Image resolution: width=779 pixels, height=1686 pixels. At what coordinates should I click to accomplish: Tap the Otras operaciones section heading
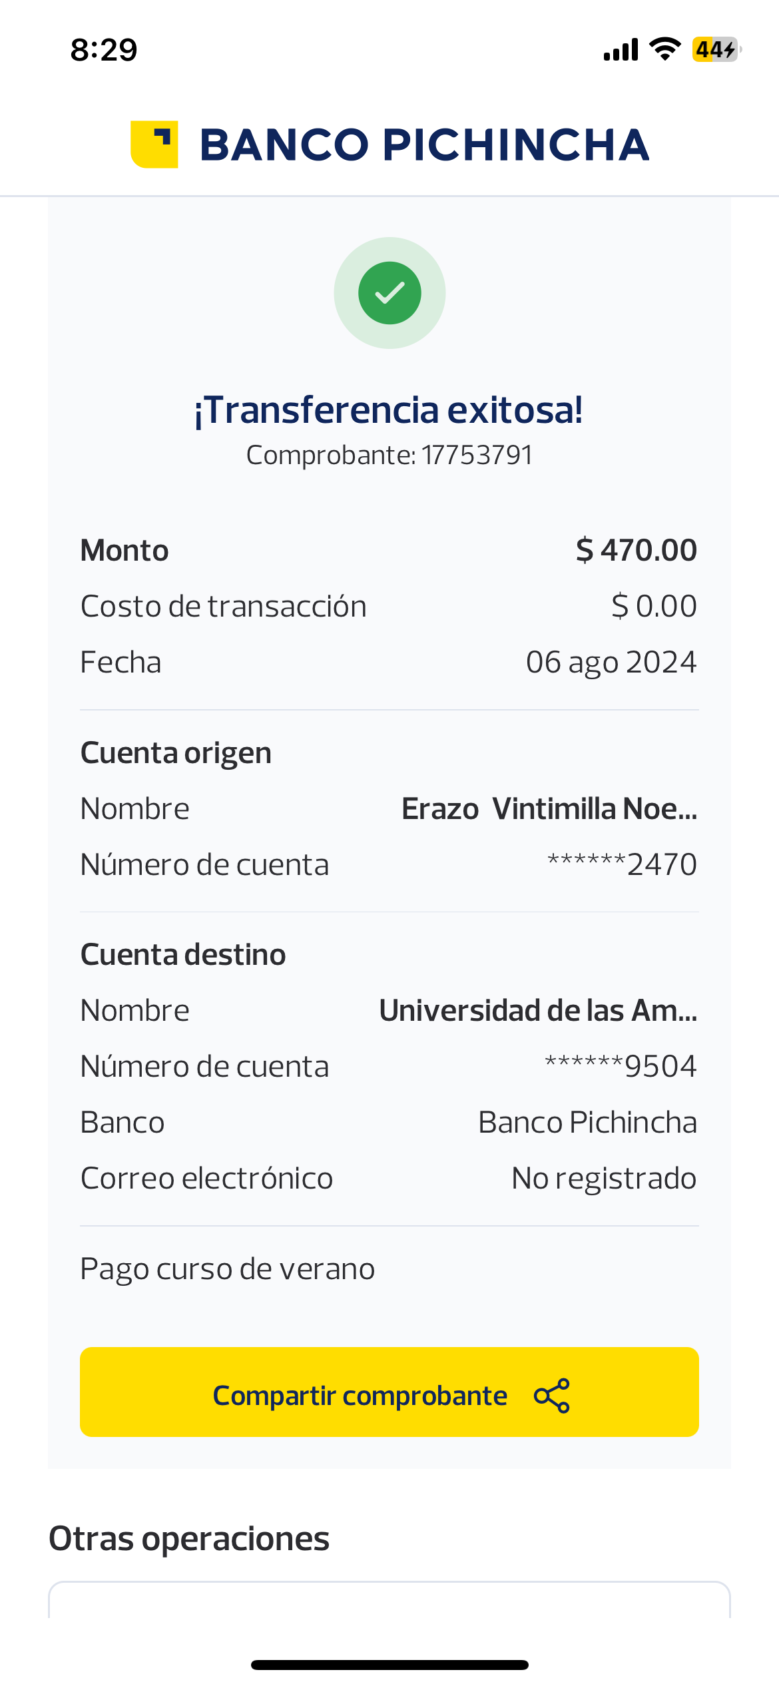[x=189, y=1539]
